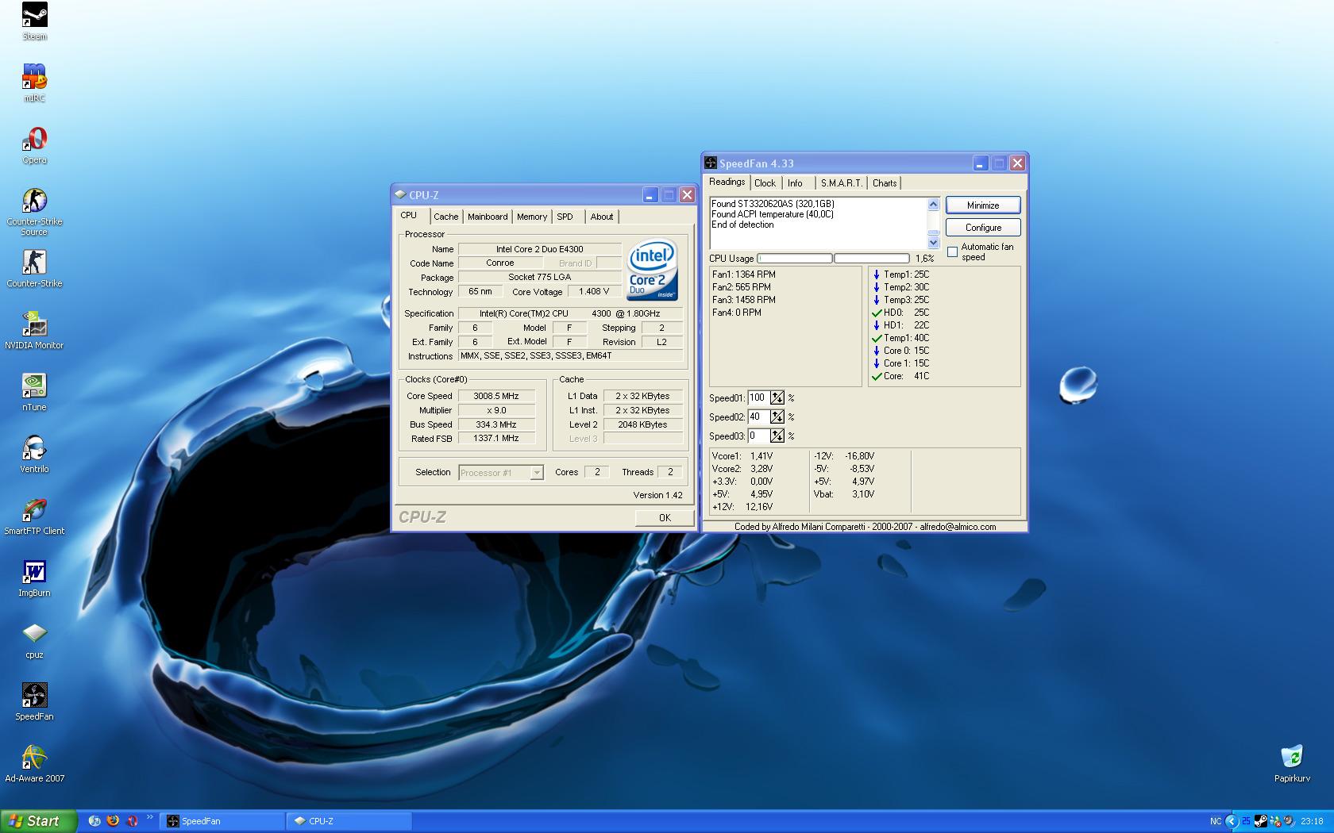The height and width of the screenshot is (833, 1334).
Task: Open the Processor #1 selection dropdown
Action: pyautogui.click(x=500, y=473)
